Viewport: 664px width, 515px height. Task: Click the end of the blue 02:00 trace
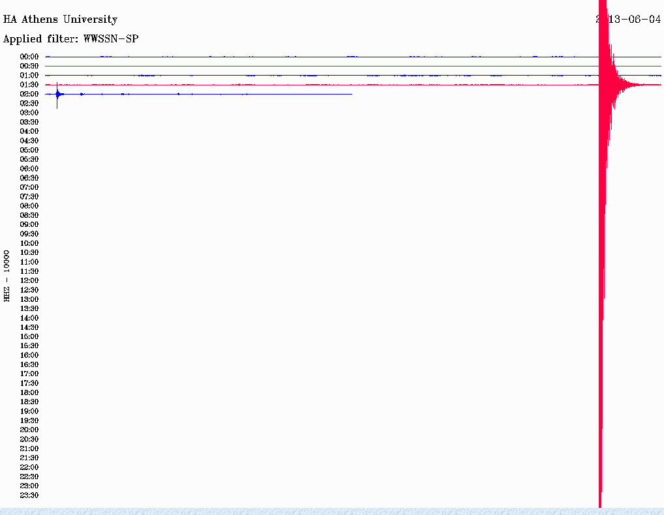click(351, 95)
